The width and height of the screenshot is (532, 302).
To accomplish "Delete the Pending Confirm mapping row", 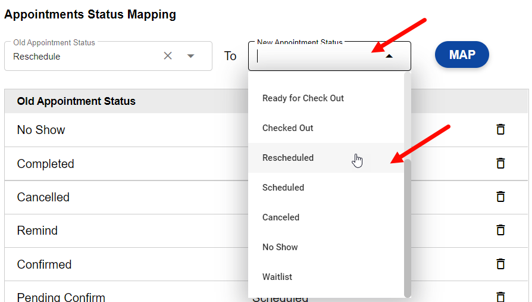I will 500,296.
